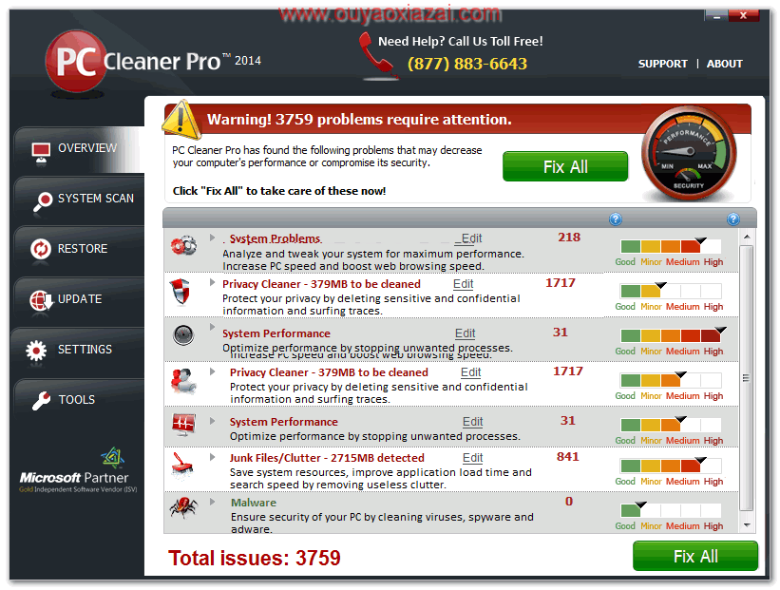Screen dimensions: 780x590
Task: Switch to the Restore tab
Action: (80, 249)
